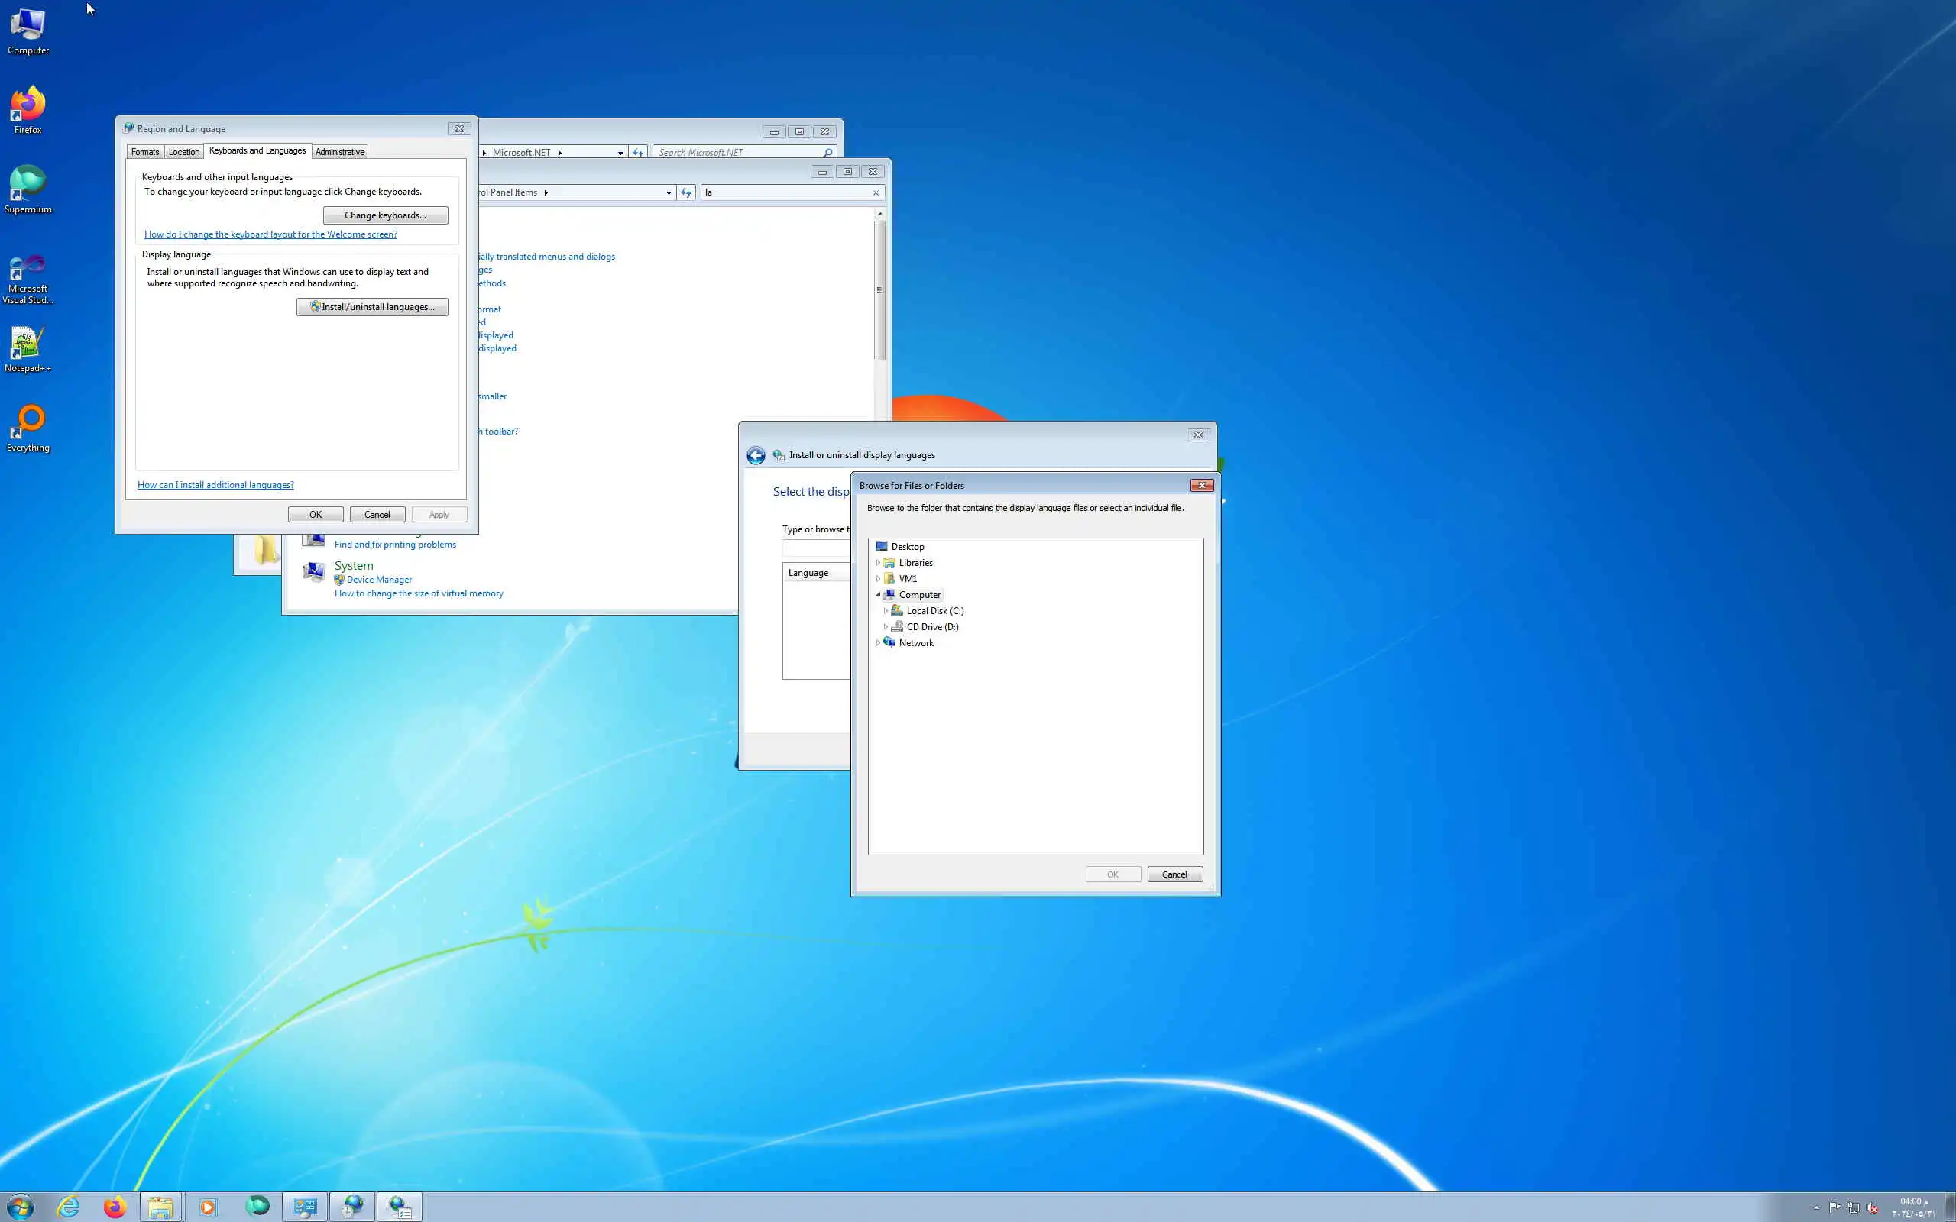The image size is (1956, 1222).
Task: Open the Everything search desktop icon
Action: click(x=28, y=427)
